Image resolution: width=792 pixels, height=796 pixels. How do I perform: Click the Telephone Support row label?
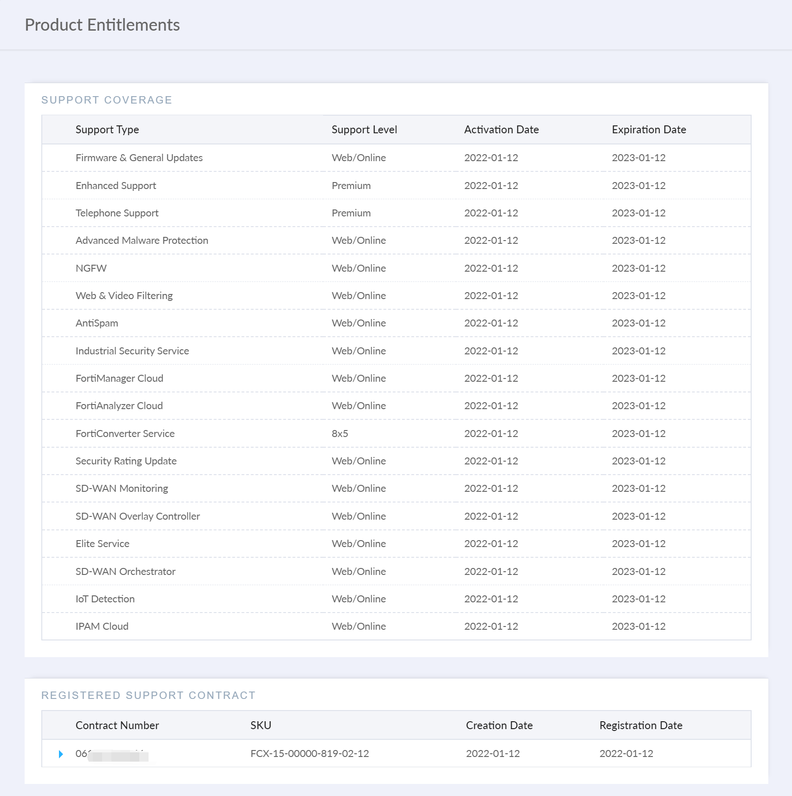[x=117, y=213]
